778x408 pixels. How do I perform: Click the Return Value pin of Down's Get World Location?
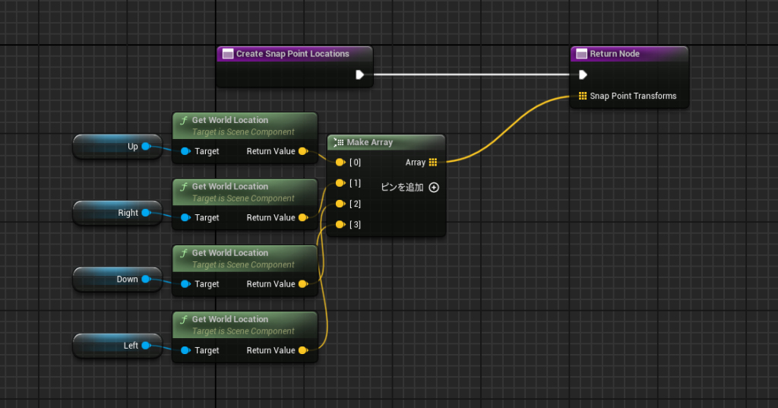tap(302, 284)
